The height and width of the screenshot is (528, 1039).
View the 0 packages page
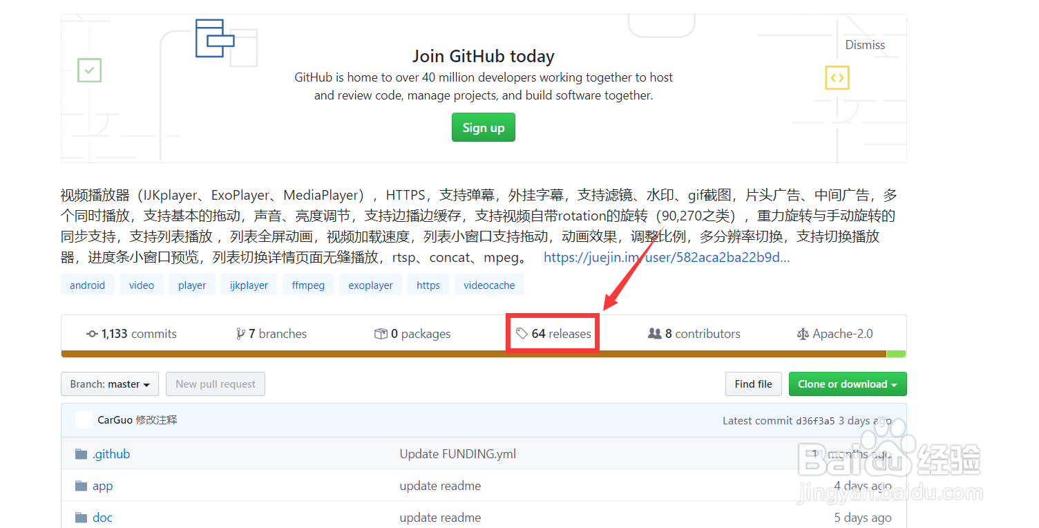(x=412, y=334)
